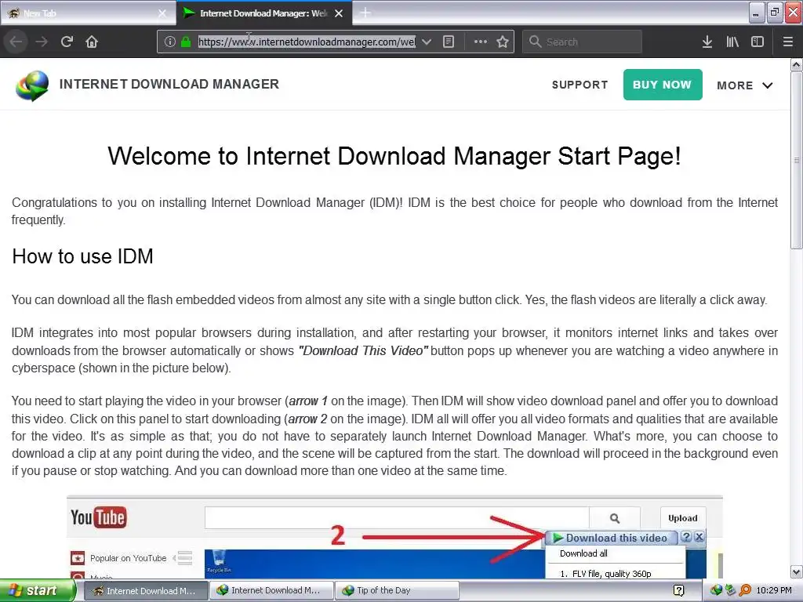Screen dimensions: 803x602
Task: Bookmark this page with the star
Action: point(503,42)
